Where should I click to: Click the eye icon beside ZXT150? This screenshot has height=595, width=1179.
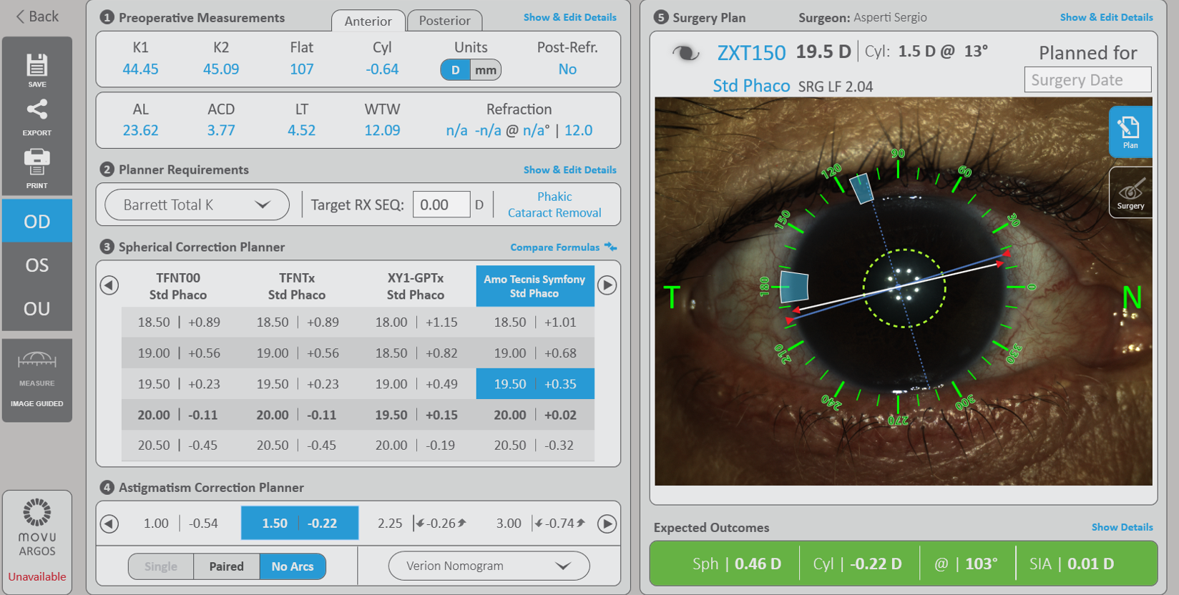[x=685, y=53]
